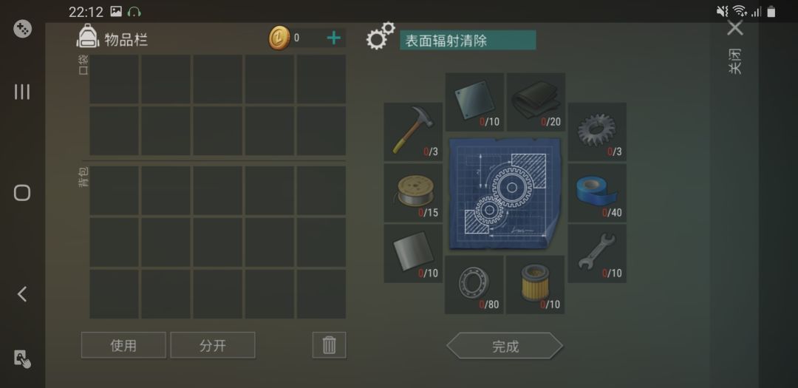798x388 pixels.
Task: Tap the steel sheet 0/10 slot
Action: tap(413, 253)
